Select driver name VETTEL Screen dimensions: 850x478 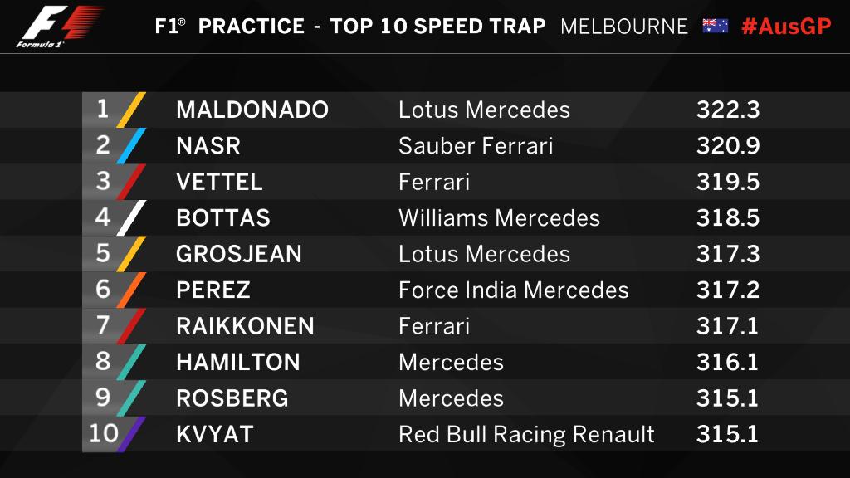click(x=219, y=182)
